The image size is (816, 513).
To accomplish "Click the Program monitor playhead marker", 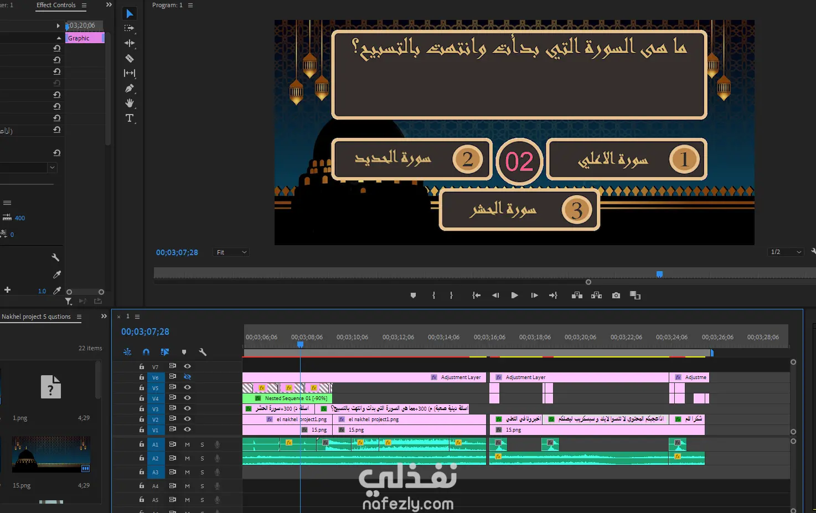I will coord(659,274).
